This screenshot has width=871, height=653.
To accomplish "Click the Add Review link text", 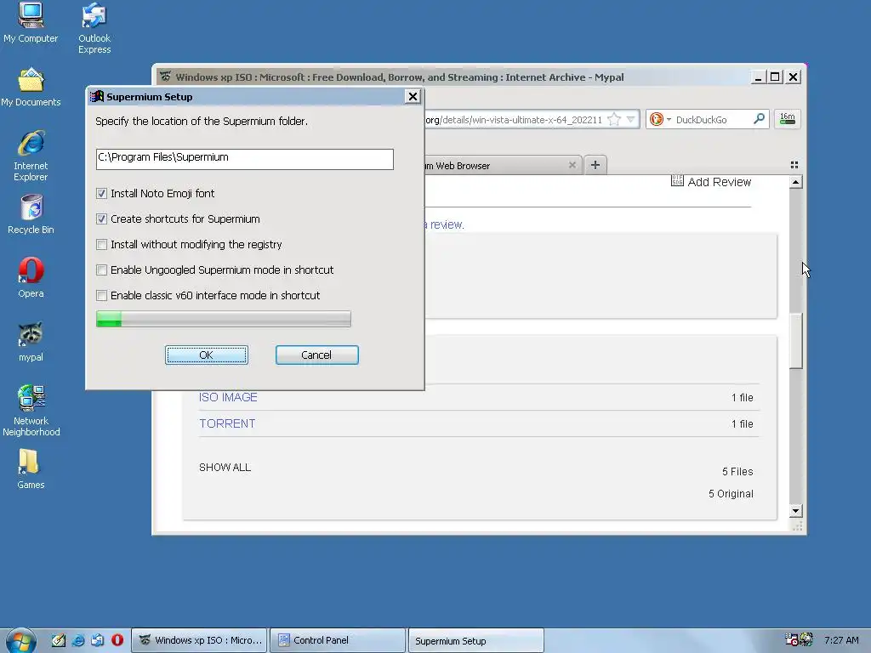I will [719, 182].
